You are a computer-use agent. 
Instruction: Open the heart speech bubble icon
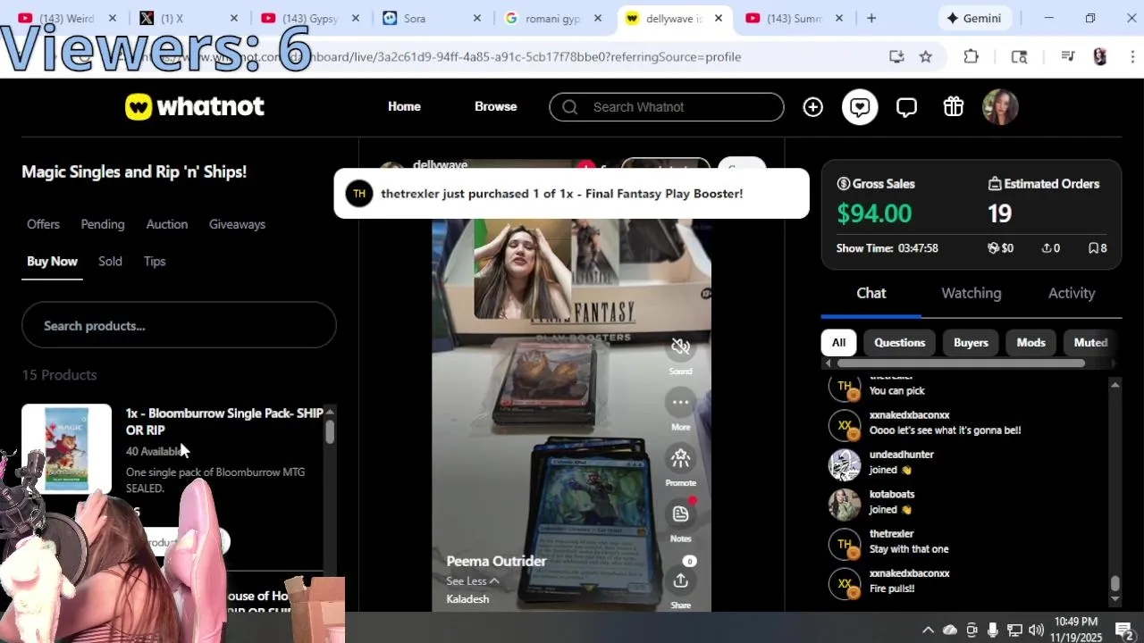pos(860,107)
